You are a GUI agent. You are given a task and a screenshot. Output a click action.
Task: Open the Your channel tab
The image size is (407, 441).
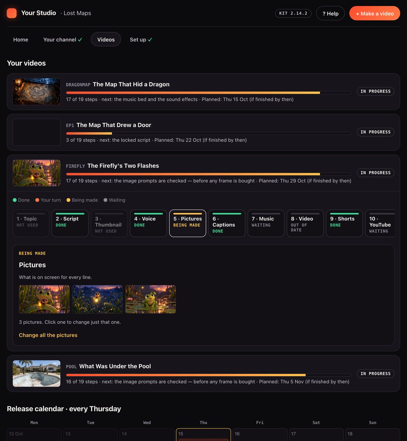(63, 40)
